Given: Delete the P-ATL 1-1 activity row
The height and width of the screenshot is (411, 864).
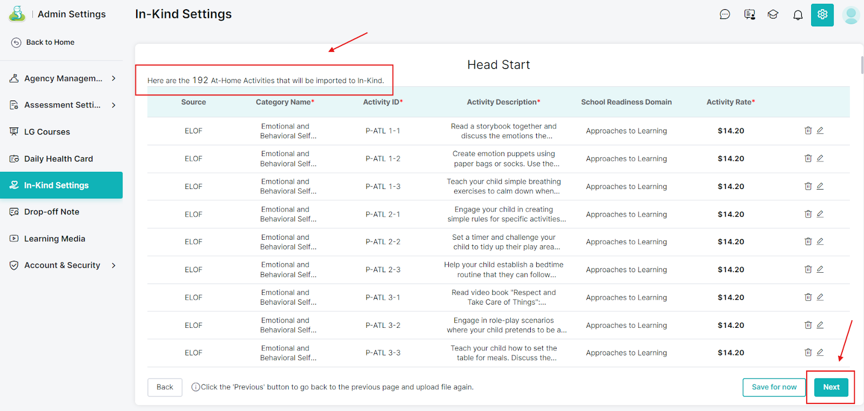Looking at the screenshot, I should pyautogui.click(x=808, y=131).
